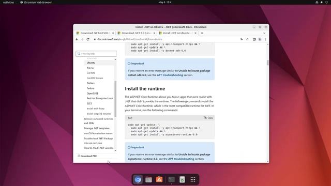
Task: Open Troubleshoot .NET Package mix ups
Action: (98, 141)
